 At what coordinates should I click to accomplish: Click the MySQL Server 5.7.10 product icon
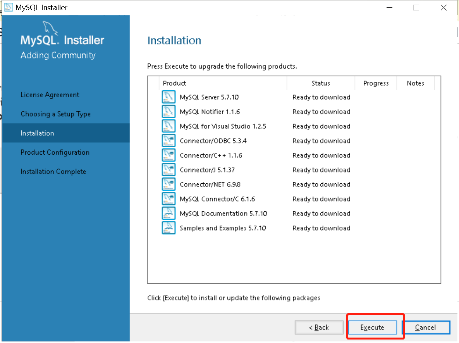click(x=168, y=97)
